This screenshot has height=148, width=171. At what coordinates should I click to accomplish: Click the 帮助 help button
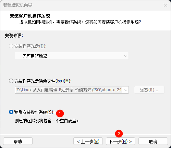click(x=18, y=142)
